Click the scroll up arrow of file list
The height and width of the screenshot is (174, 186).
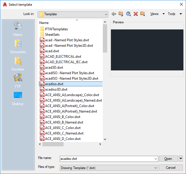[105, 22]
